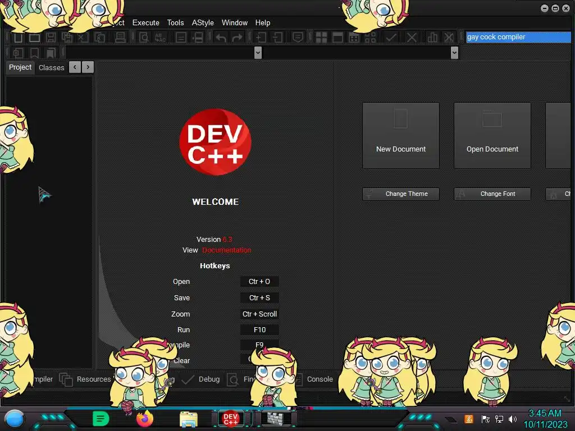The image size is (575, 431).
Task: Click the Toggle Bookmark toolbar icon
Action: pyautogui.click(x=34, y=53)
